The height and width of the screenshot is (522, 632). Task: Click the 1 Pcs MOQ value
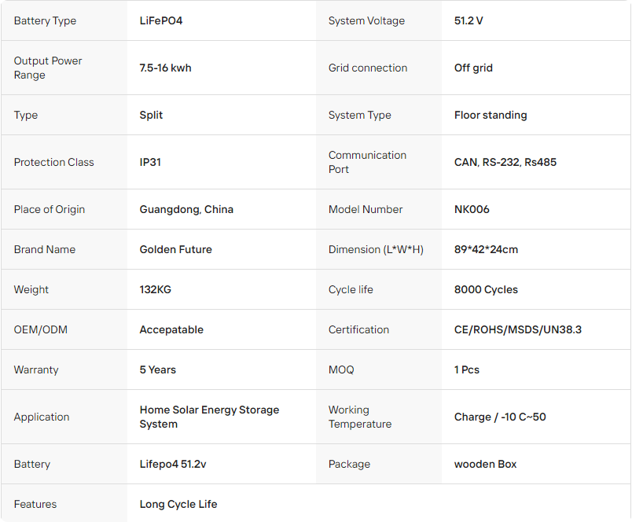466,369
